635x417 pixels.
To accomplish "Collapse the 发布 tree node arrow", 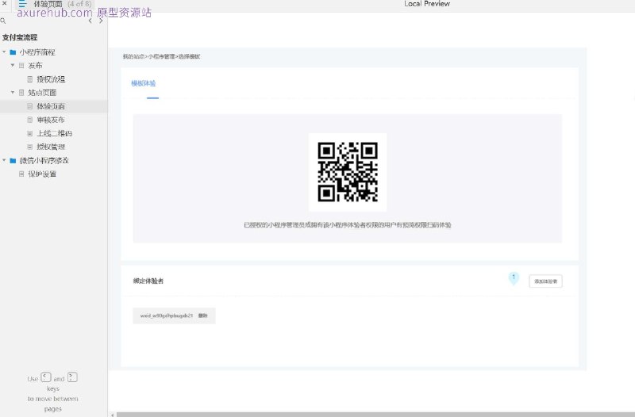I will pos(13,65).
